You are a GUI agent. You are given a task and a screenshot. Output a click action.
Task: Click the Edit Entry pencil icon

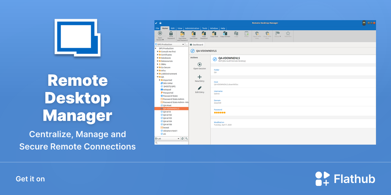click(x=200, y=88)
